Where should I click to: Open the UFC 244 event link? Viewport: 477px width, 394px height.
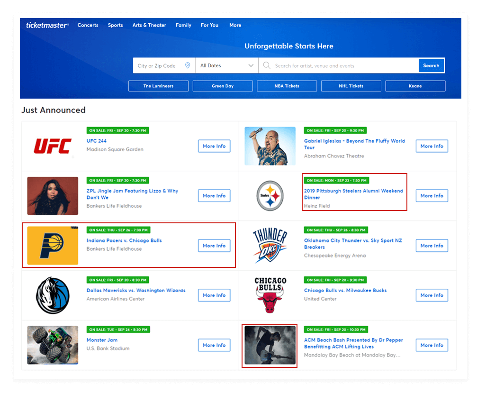click(x=97, y=141)
